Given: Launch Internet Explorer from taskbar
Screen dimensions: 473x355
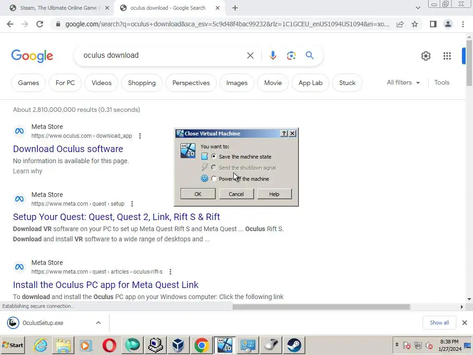Looking at the screenshot, I should 41,345.
